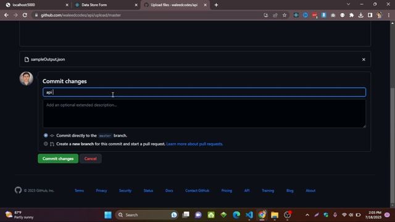Image resolution: width=395 pixels, height=222 pixels.
Task: Open the taskbar clock and date
Action: coord(373,215)
